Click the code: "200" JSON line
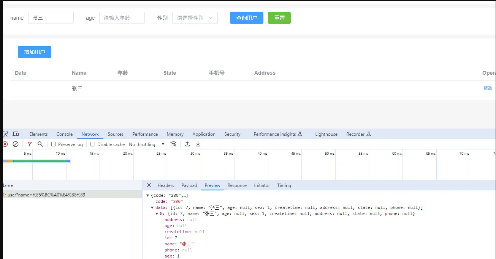 click(x=169, y=201)
